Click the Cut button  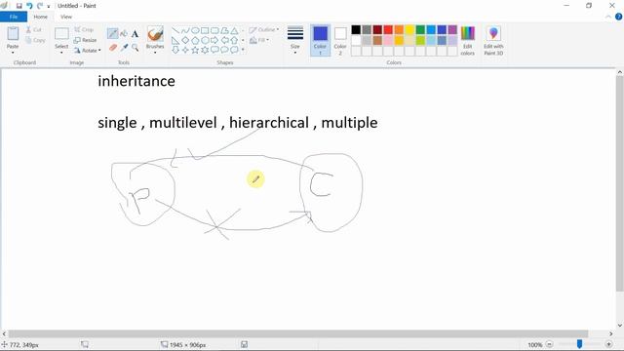(x=34, y=30)
